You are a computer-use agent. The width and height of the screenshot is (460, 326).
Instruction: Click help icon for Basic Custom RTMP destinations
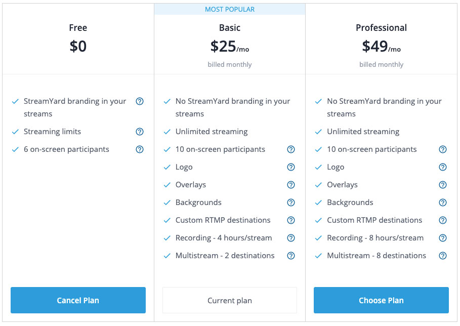coord(291,220)
